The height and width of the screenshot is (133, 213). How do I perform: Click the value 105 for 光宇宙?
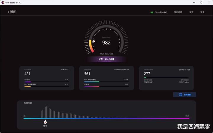(127, 84)
